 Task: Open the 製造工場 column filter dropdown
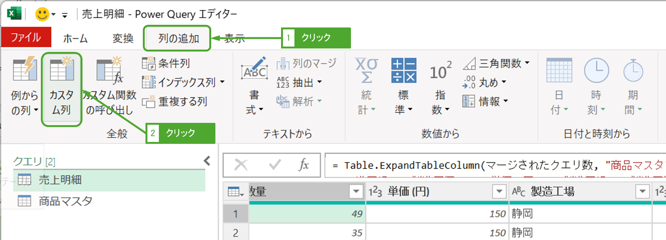coord(642,192)
